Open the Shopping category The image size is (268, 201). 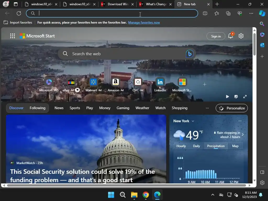pyautogui.click(x=180, y=108)
